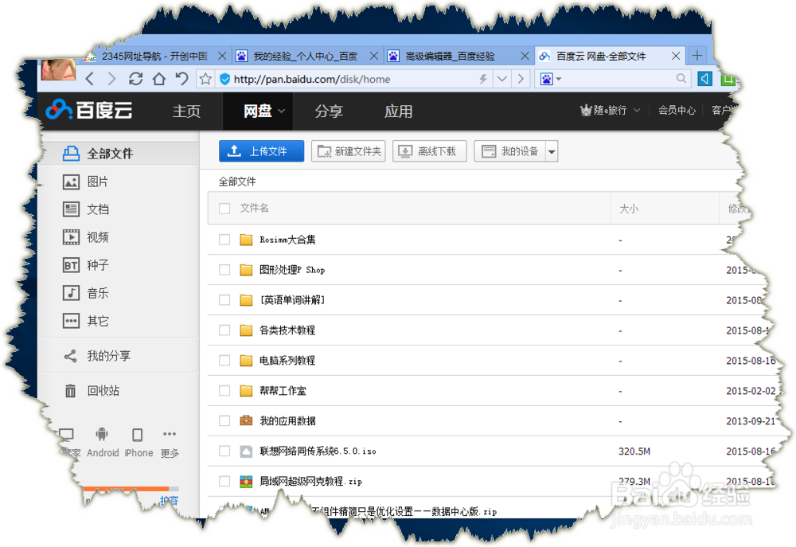796x547 pixels.
Task: Click the iPhone client icon
Action: point(137,435)
